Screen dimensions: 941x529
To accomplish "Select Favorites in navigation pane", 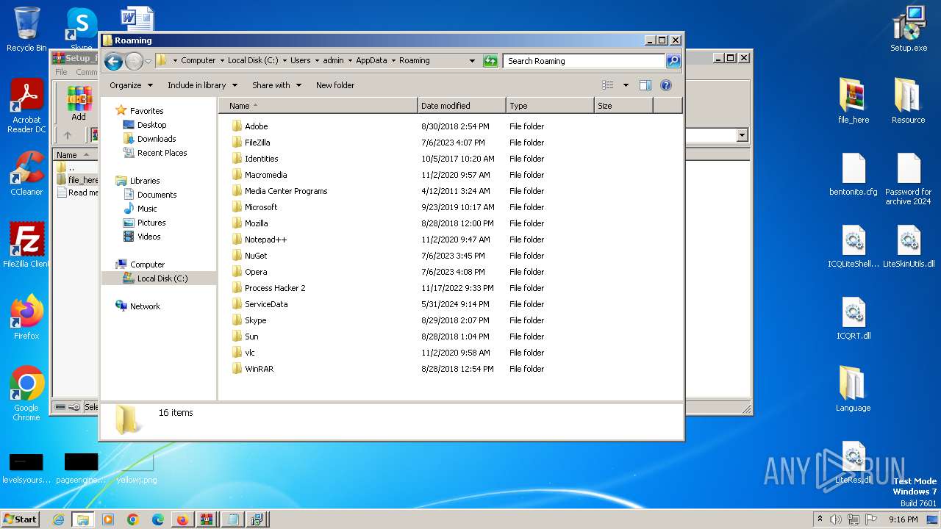I will (x=146, y=111).
